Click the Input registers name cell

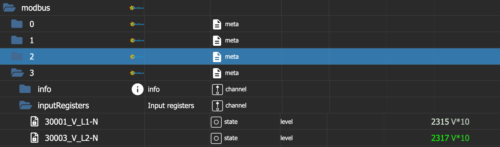[171, 106]
